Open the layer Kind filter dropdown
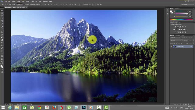Viewport: 195px width, 110px height. [175, 38]
